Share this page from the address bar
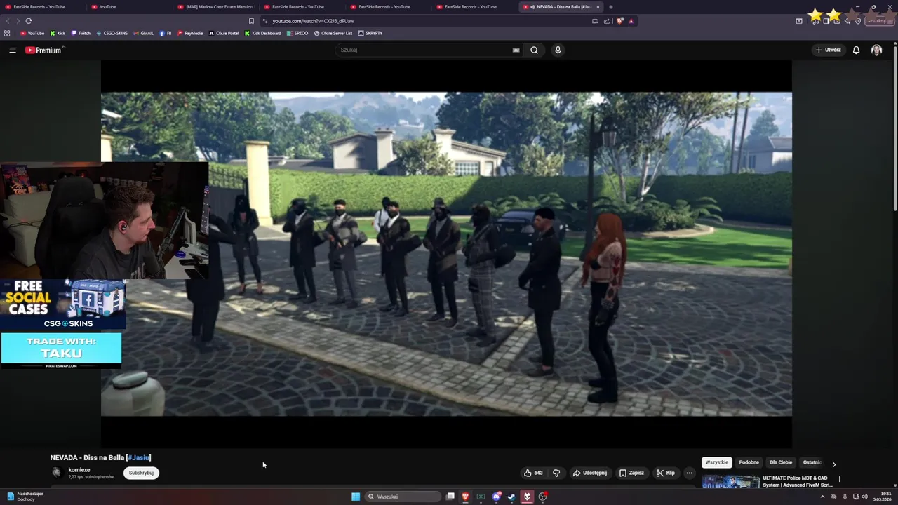898x505 pixels. (x=607, y=21)
